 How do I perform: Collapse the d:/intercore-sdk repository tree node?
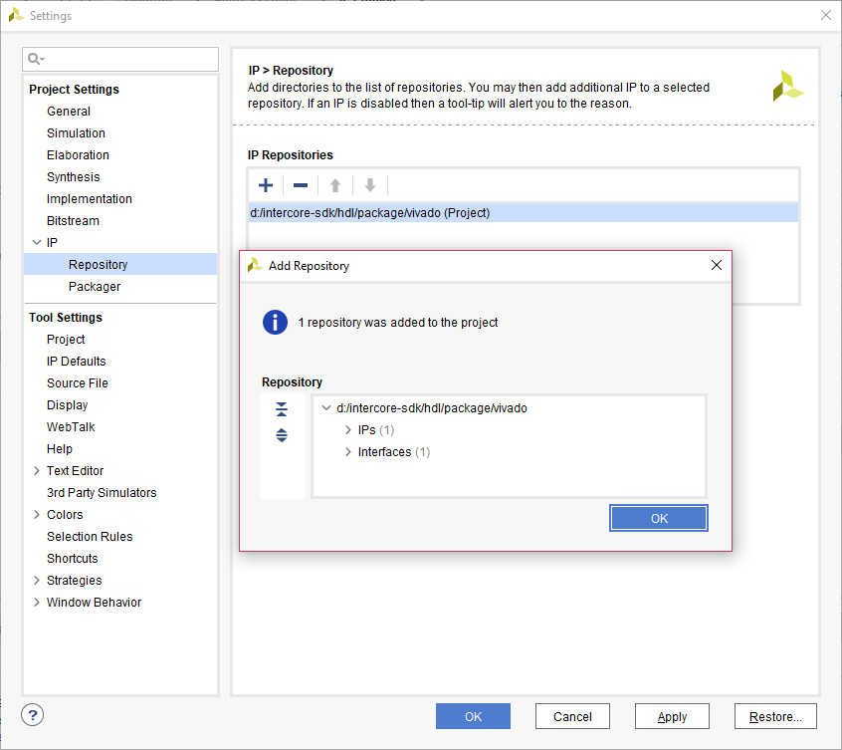click(326, 408)
